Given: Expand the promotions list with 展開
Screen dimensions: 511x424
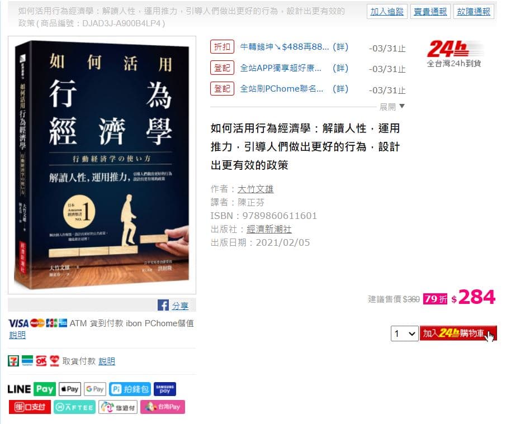Looking at the screenshot, I should [x=392, y=107].
